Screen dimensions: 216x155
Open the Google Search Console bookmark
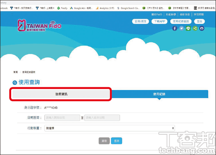pyautogui.click(x=128, y=8)
